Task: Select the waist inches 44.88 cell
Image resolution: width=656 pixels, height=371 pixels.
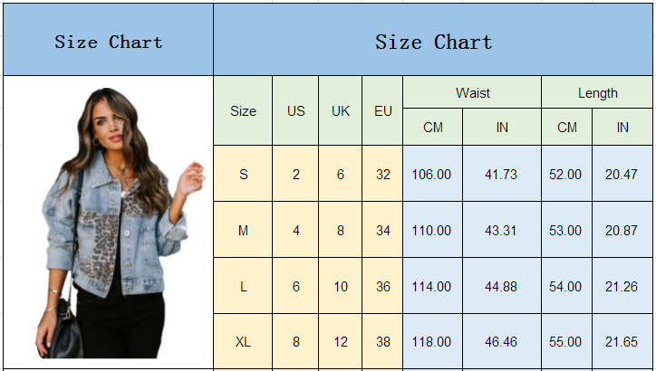Action: point(502,286)
